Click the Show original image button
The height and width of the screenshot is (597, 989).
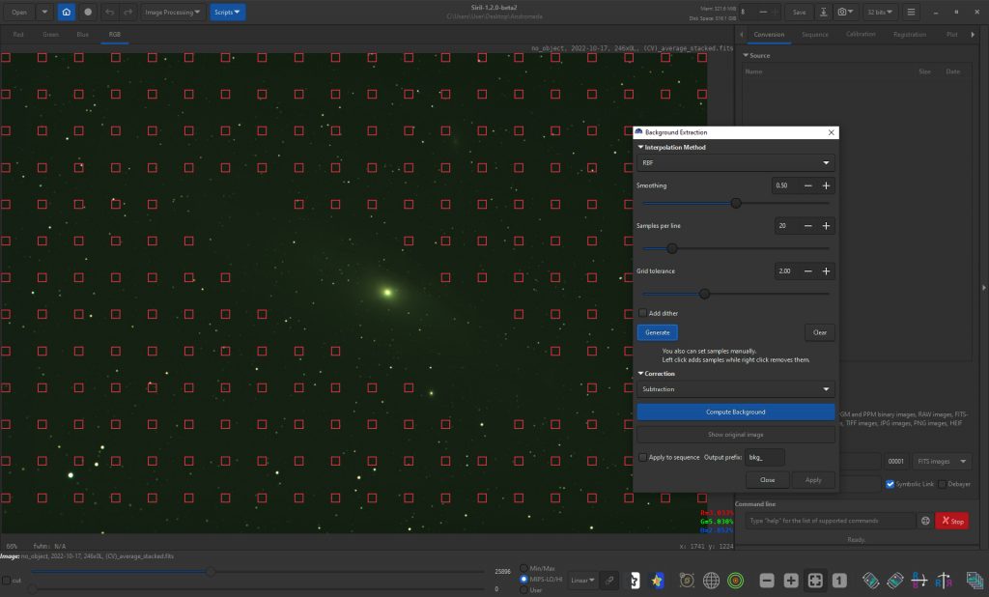pyautogui.click(x=735, y=435)
